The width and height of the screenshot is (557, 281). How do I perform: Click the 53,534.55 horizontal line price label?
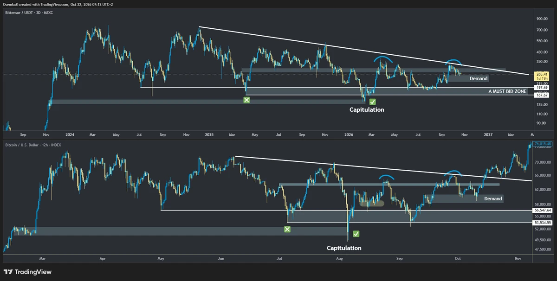point(543,223)
